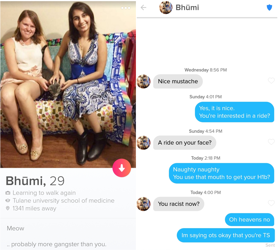Screen dimensions: 280x252
Task: Tap the back arrow in chat header
Action: 143,8
